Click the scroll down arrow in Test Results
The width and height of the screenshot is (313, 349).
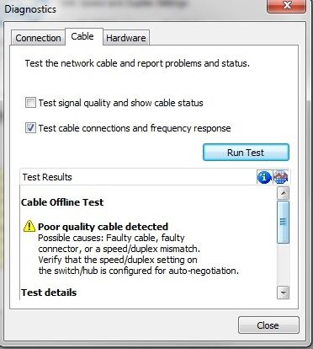(x=283, y=293)
